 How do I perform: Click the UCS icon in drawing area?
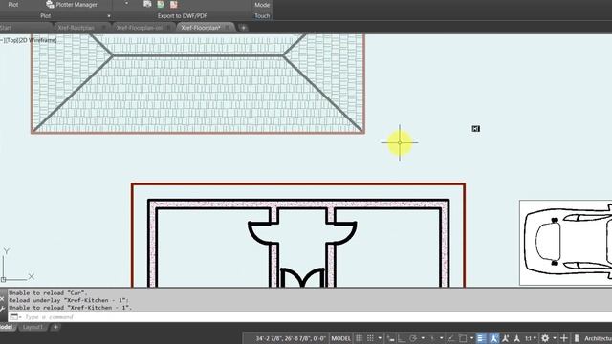coord(17,266)
